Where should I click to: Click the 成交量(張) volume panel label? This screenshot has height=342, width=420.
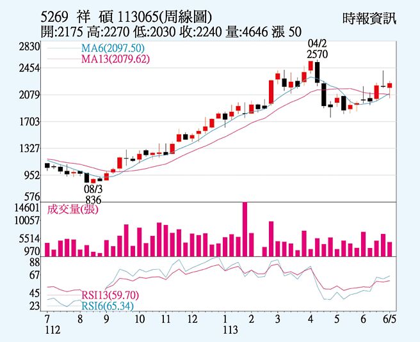click(x=73, y=208)
